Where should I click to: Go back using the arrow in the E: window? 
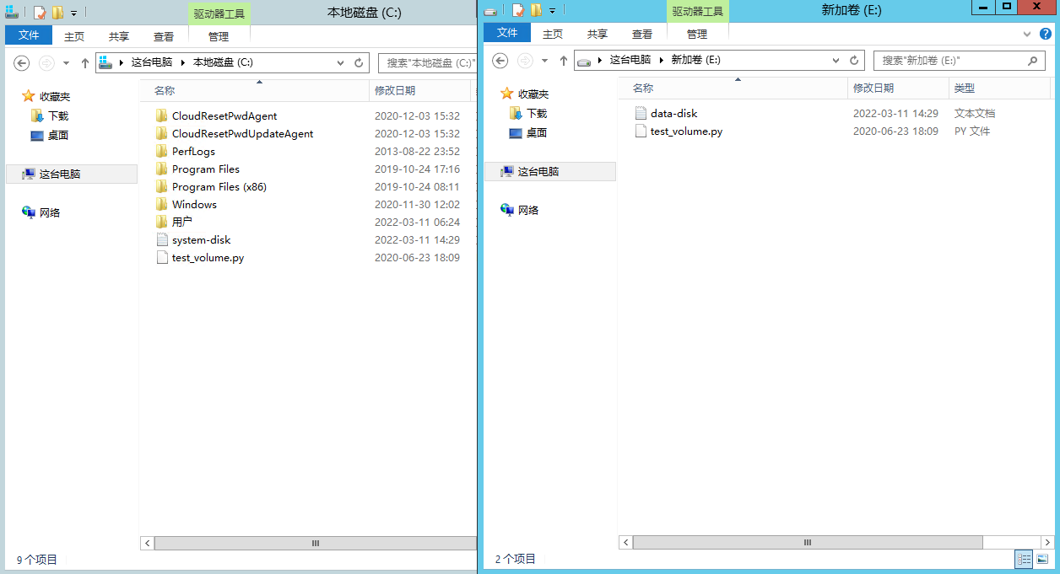500,61
